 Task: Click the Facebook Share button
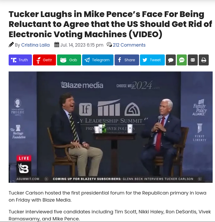pos(127,60)
